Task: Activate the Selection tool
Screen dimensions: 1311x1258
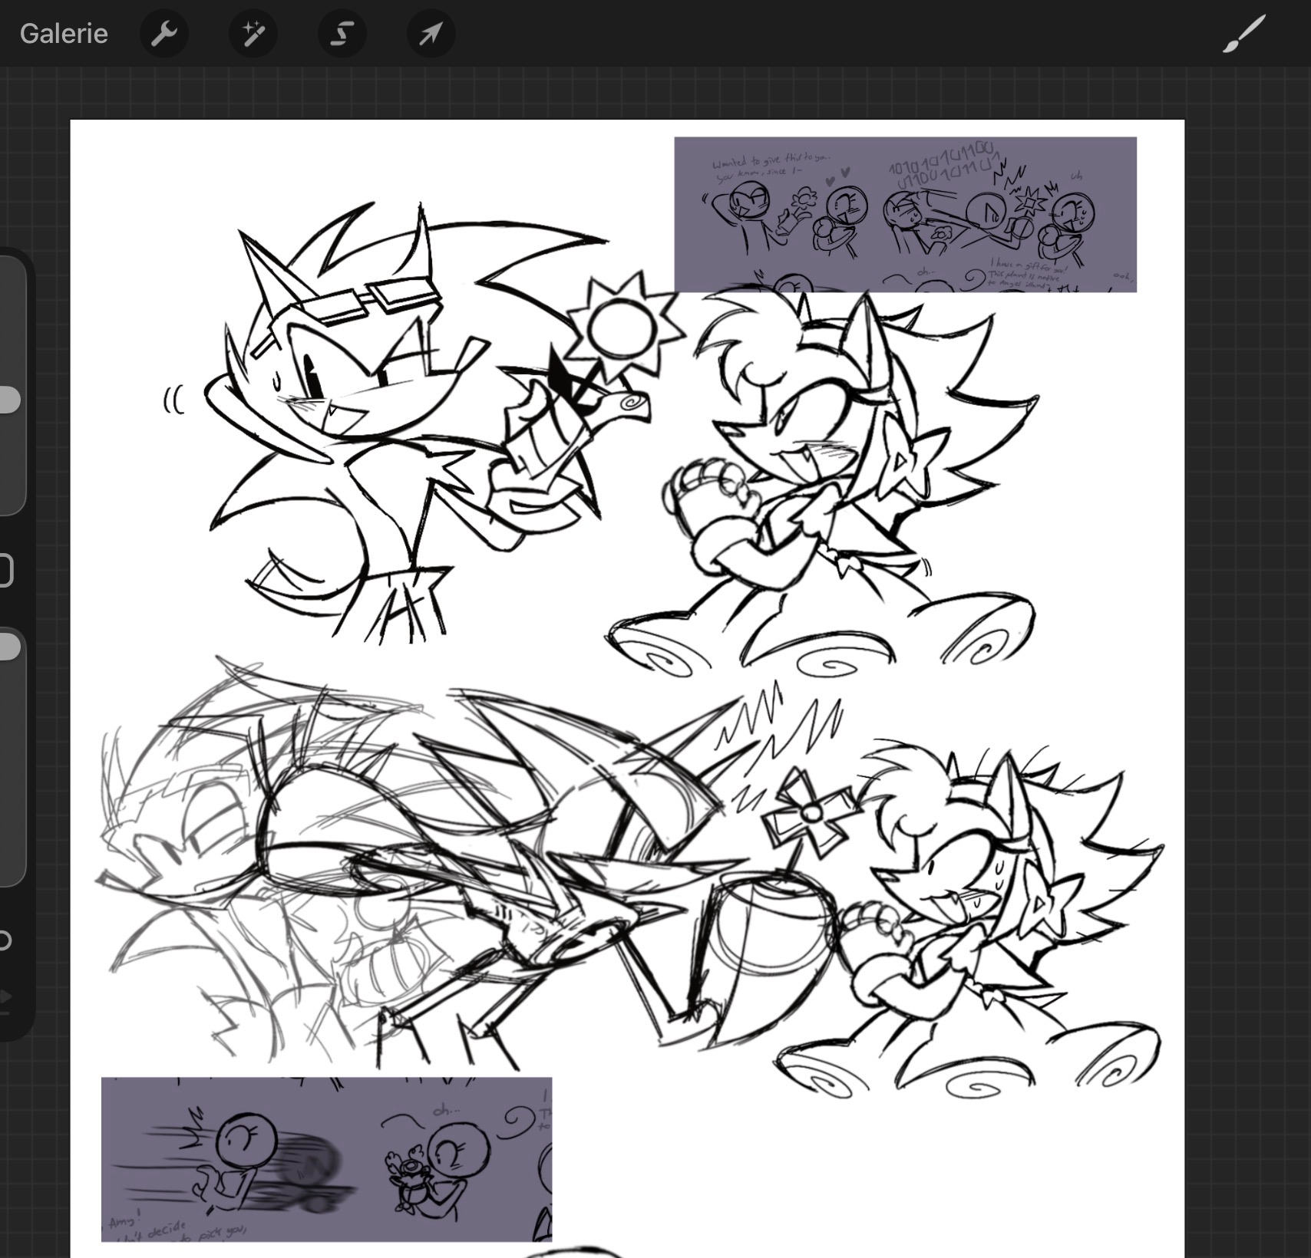Action: 342,34
